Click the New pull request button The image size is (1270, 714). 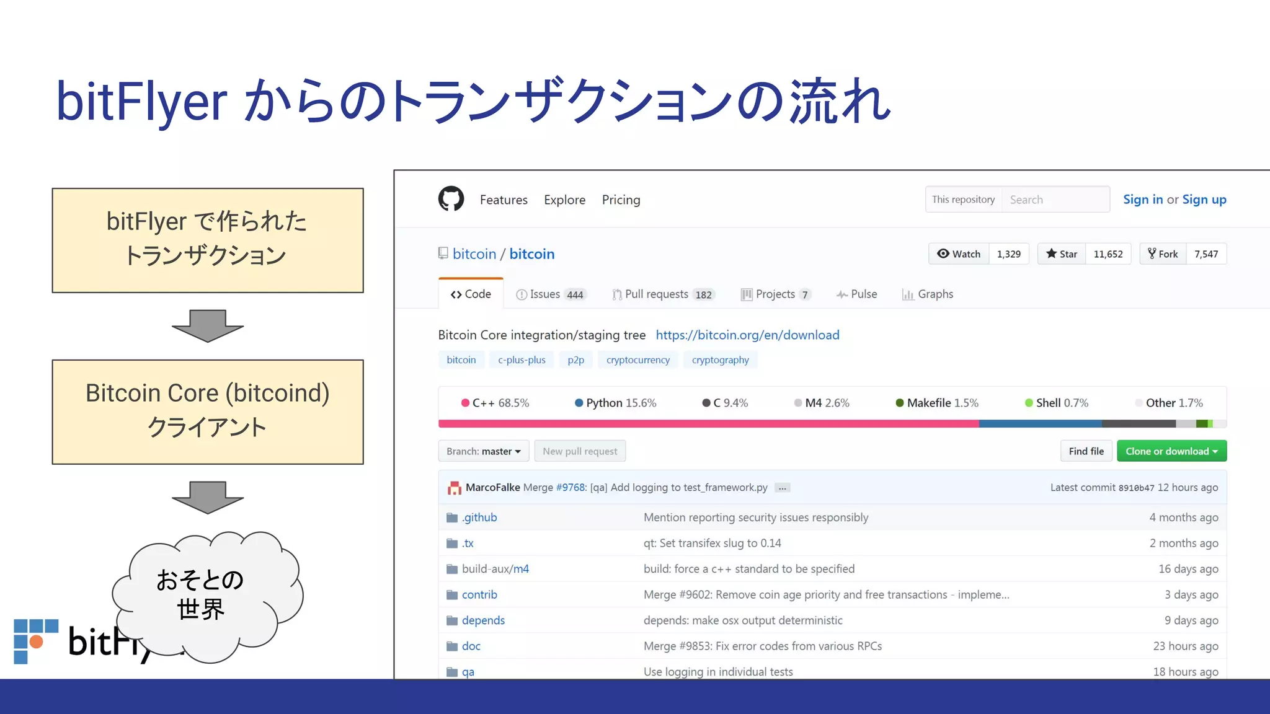coord(580,451)
